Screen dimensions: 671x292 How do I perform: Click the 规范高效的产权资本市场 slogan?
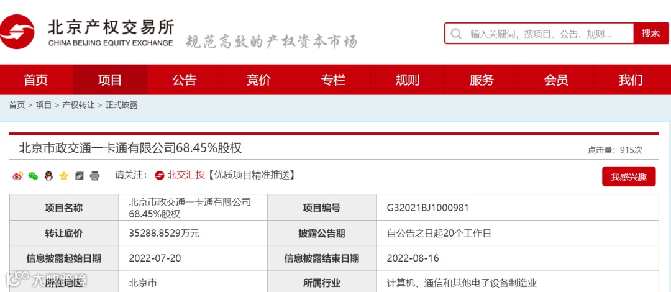pyautogui.click(x=271, y=42)
